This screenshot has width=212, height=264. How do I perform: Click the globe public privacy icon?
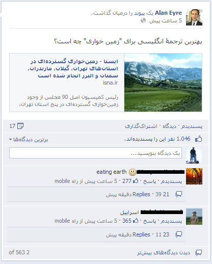point(143,21)
